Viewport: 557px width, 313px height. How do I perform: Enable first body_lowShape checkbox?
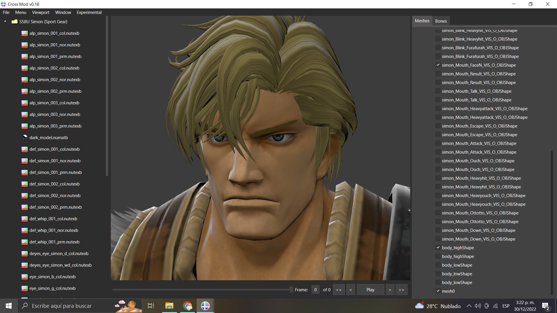(x=438, y=265)
